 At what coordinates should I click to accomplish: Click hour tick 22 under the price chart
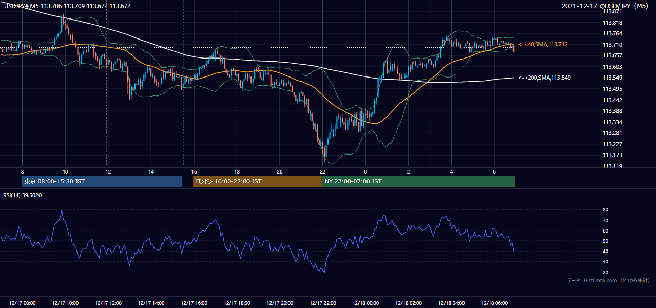pyautogui.click(x=322, y=171)
